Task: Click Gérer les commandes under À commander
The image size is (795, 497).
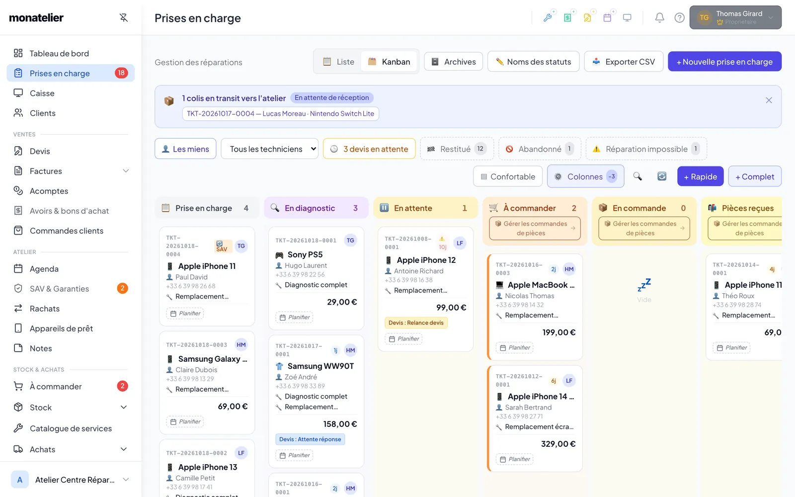Action: [x=535, y=228]
